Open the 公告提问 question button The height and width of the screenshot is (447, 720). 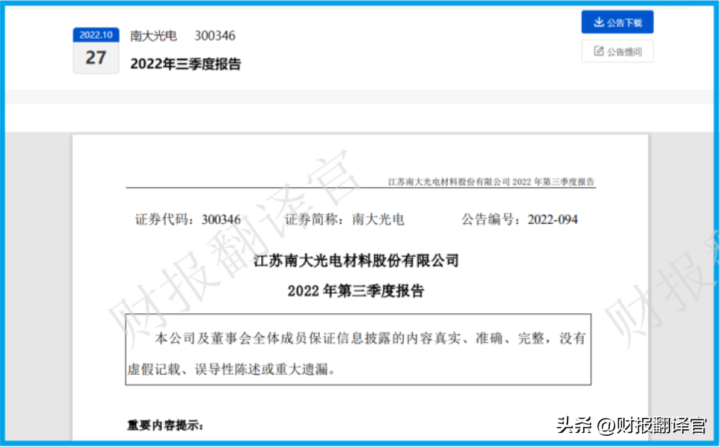(x=617, y=51)
